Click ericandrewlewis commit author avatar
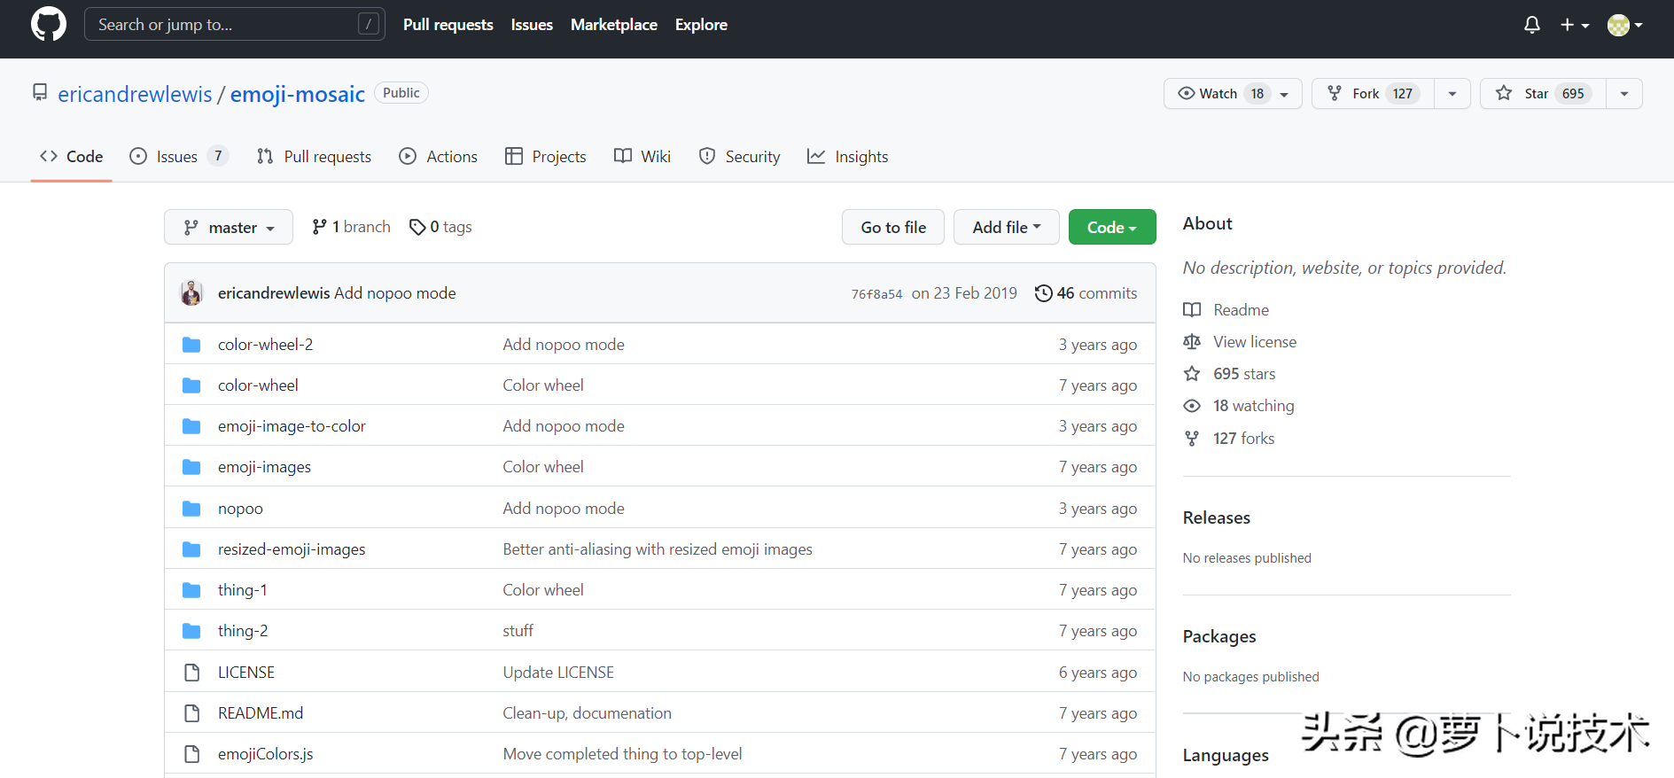 pos(191,293)
